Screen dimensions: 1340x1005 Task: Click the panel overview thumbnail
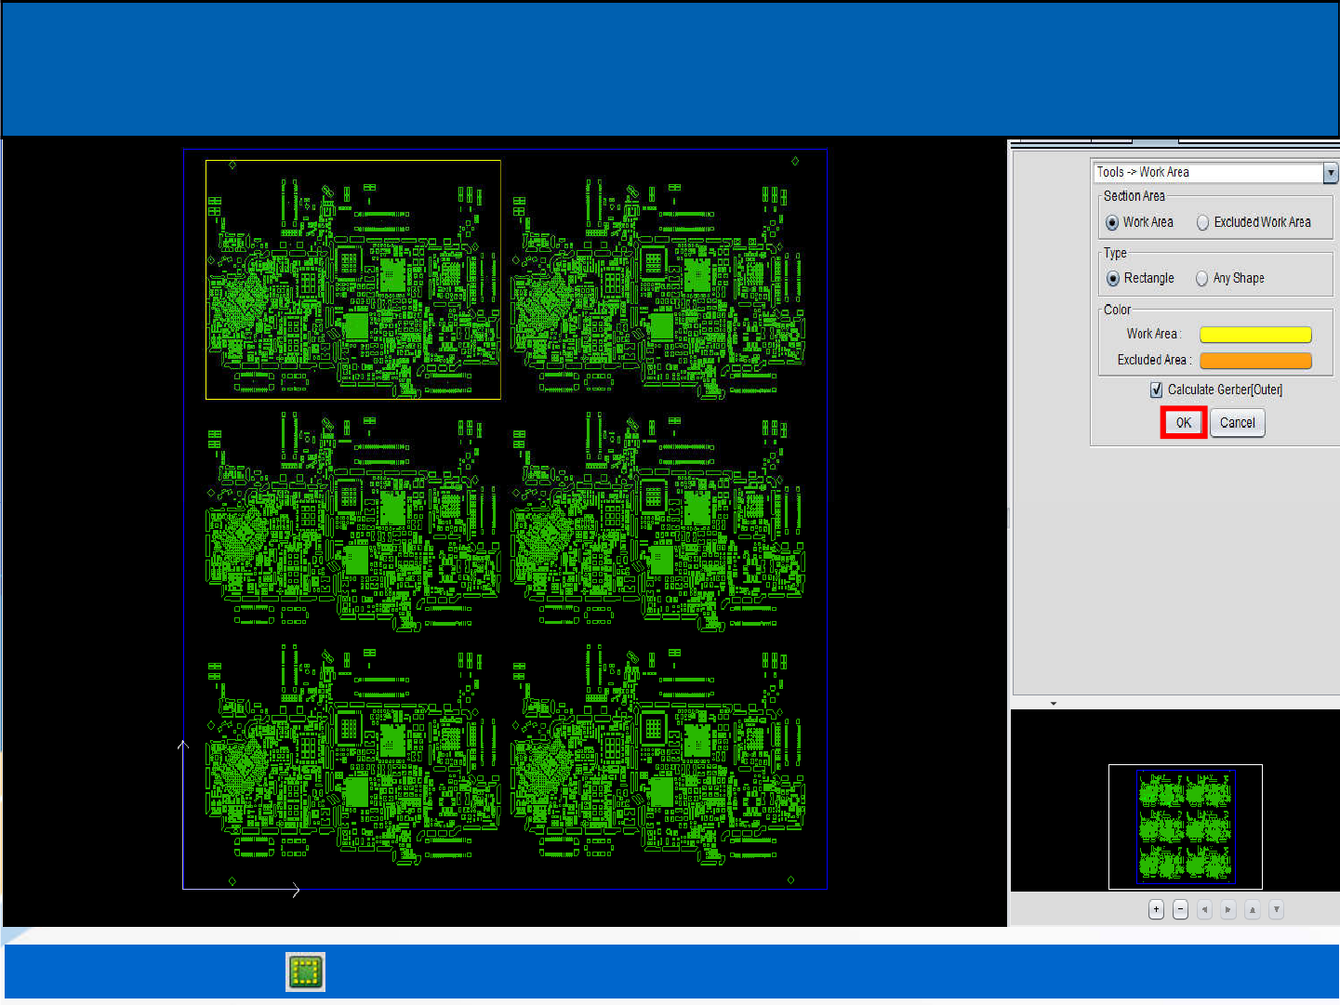pos(1185,826)
